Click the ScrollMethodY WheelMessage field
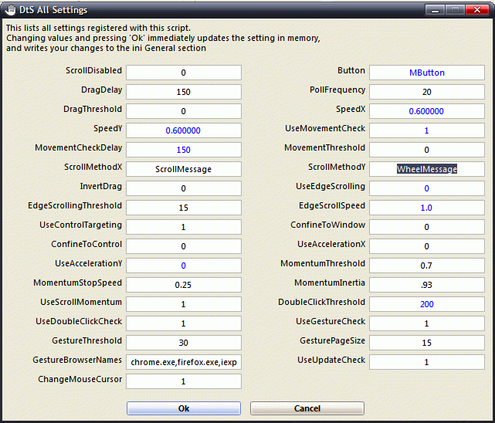 [427, 169]
